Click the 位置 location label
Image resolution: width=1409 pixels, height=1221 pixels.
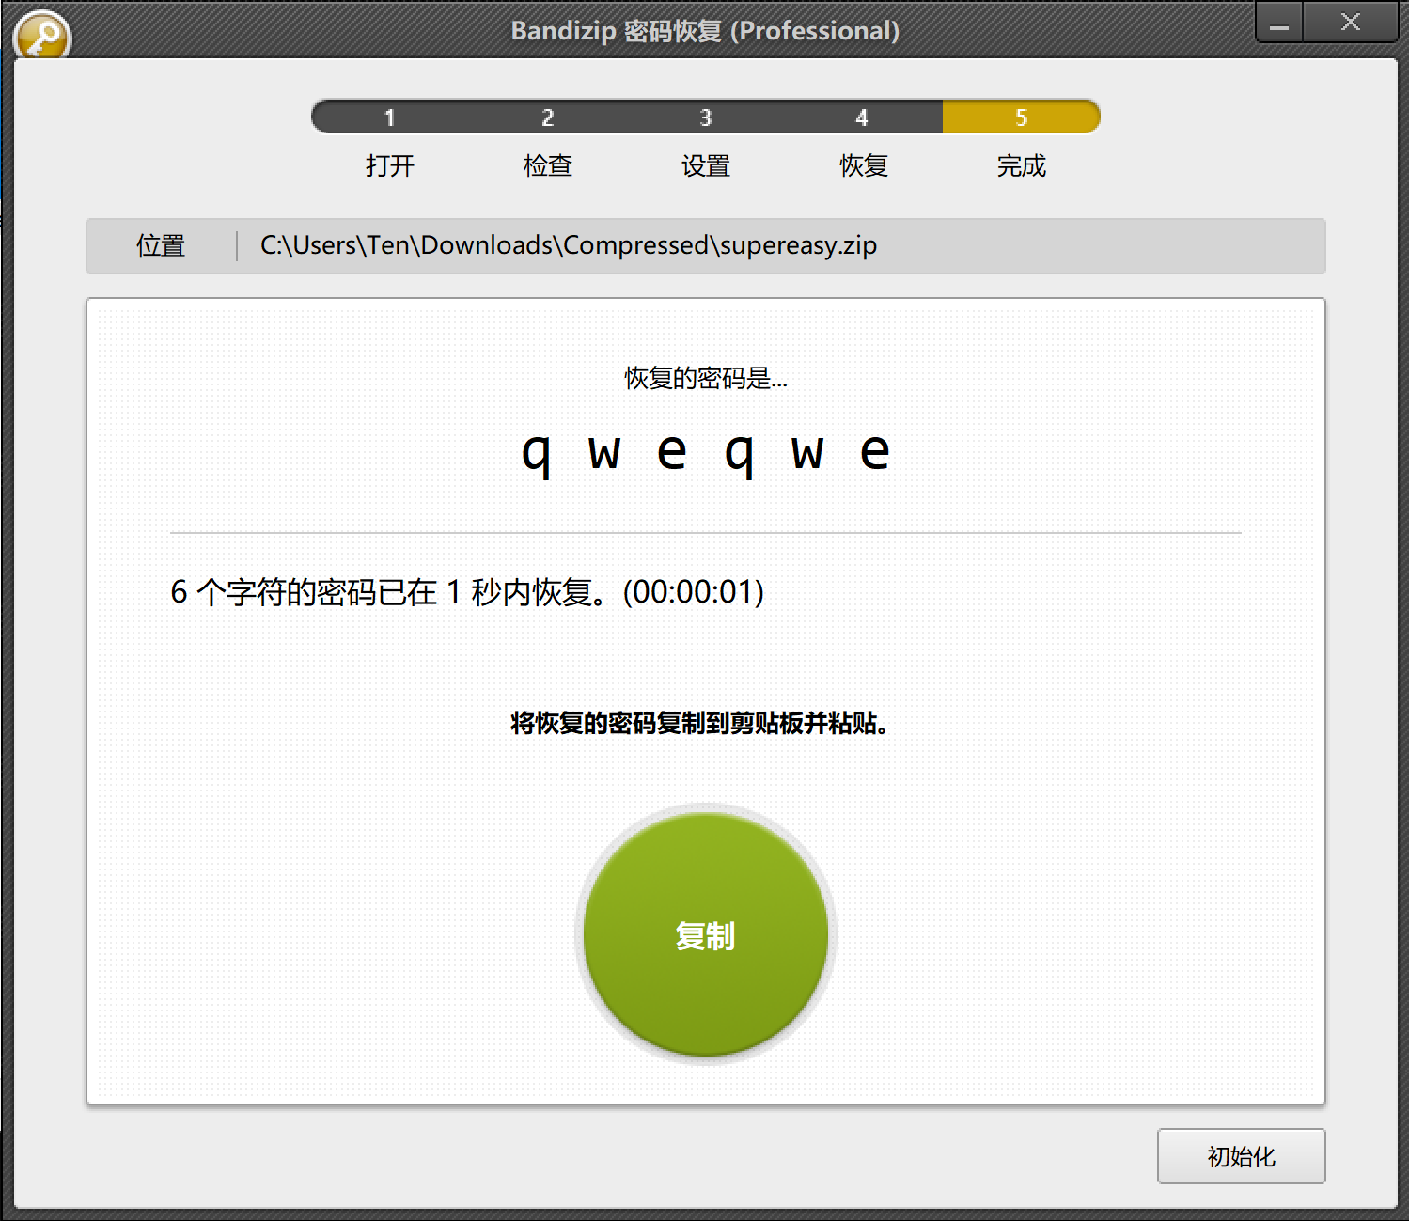coord(161,246)
